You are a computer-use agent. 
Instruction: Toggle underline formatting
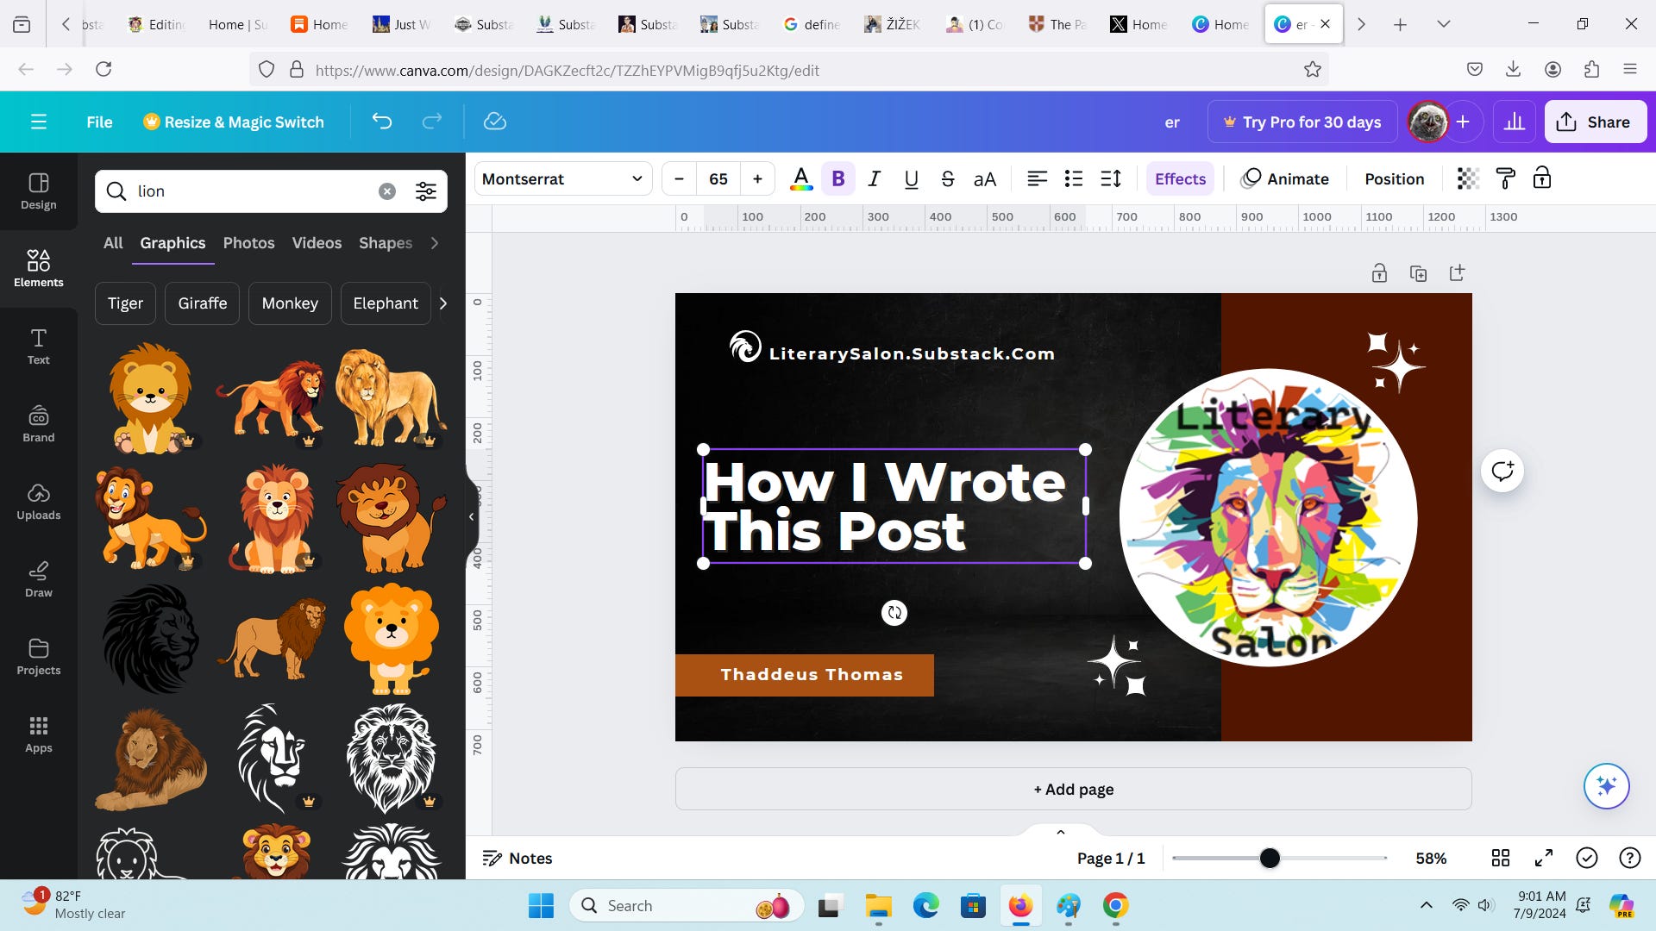[x=911, y=178]
